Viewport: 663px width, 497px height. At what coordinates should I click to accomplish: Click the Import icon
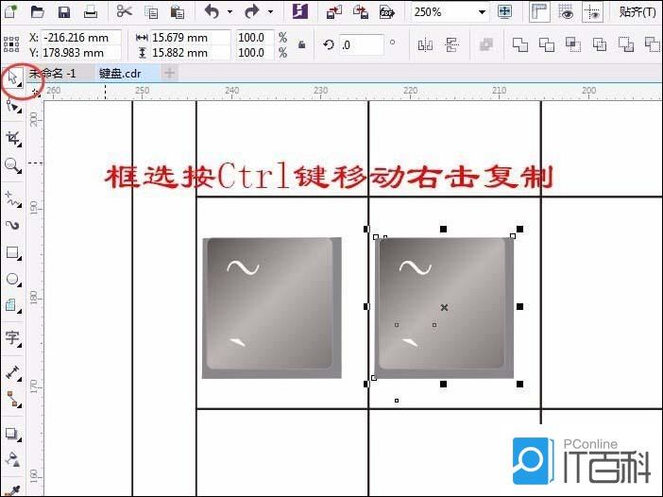pyautogui.click(x=334, y=12)
